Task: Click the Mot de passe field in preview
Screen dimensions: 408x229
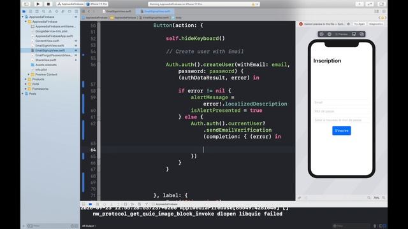Action: point(342,111)
